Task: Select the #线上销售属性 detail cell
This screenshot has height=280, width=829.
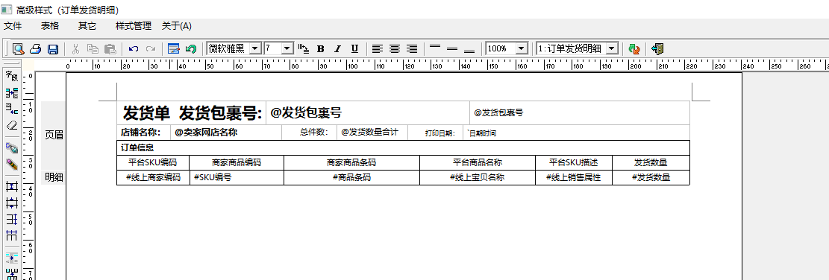Action: [x=574, y=178]
